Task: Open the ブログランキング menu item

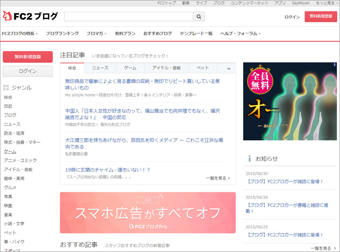Action: coord(62,34)
